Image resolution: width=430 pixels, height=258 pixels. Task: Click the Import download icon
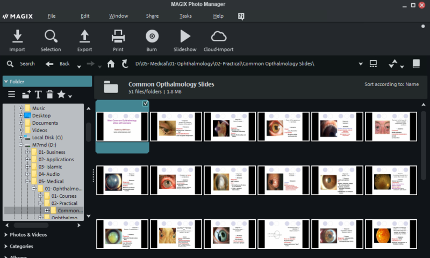17,36
